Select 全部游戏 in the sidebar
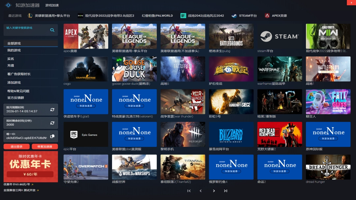The width and height of the screenshot is (356, 200). click(x=14, y=43)
